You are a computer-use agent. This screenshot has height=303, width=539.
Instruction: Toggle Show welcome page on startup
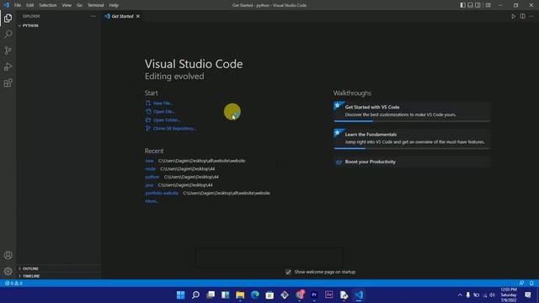click(288, 272)
